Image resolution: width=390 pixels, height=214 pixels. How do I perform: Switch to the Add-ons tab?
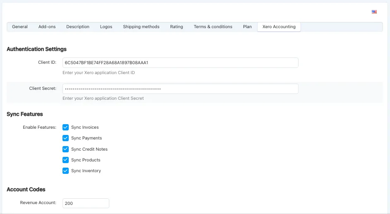click(47, 26)
